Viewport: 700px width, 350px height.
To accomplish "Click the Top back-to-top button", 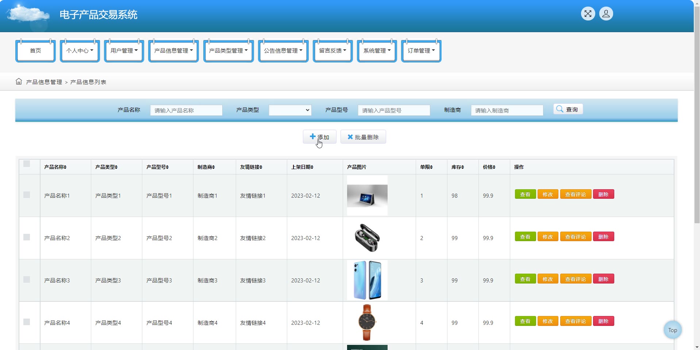I will (673, 330).
